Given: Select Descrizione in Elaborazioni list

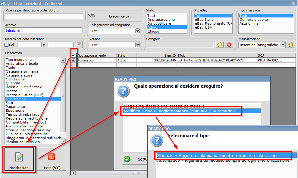Looking at the screenshot, I should click(x=33, y=99).
